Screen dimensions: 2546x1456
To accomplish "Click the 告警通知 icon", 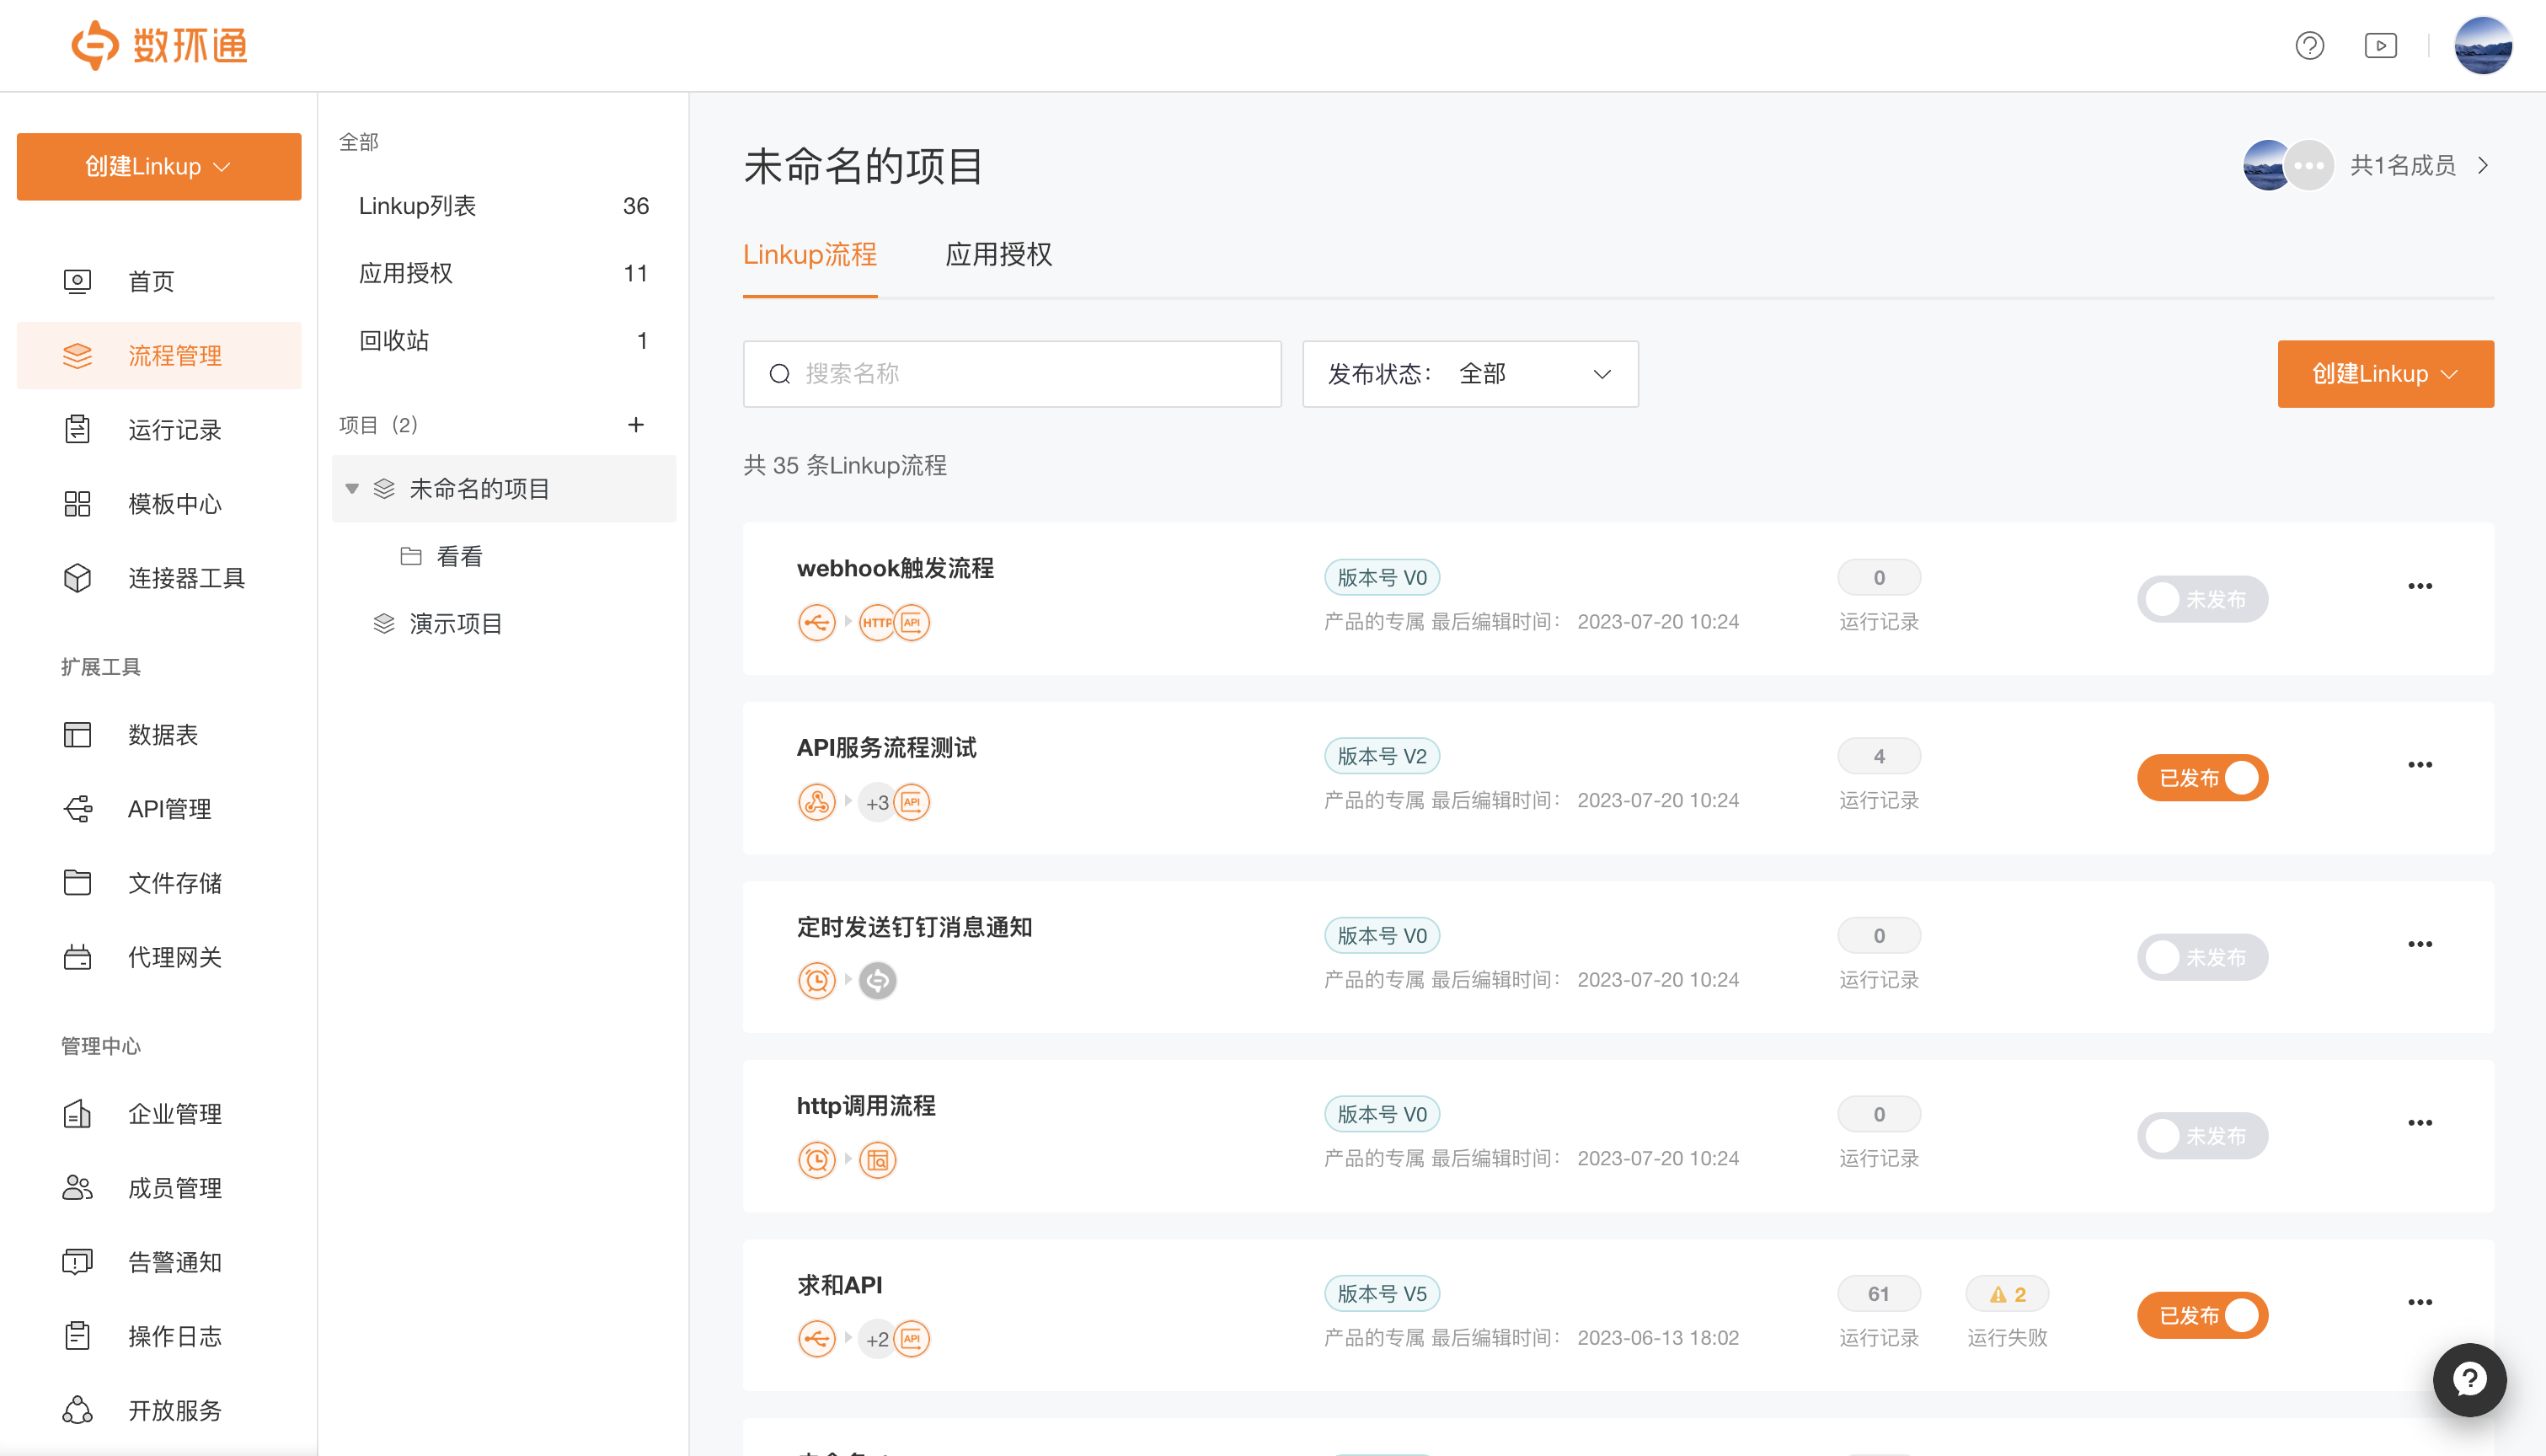I will point(77,1261).
